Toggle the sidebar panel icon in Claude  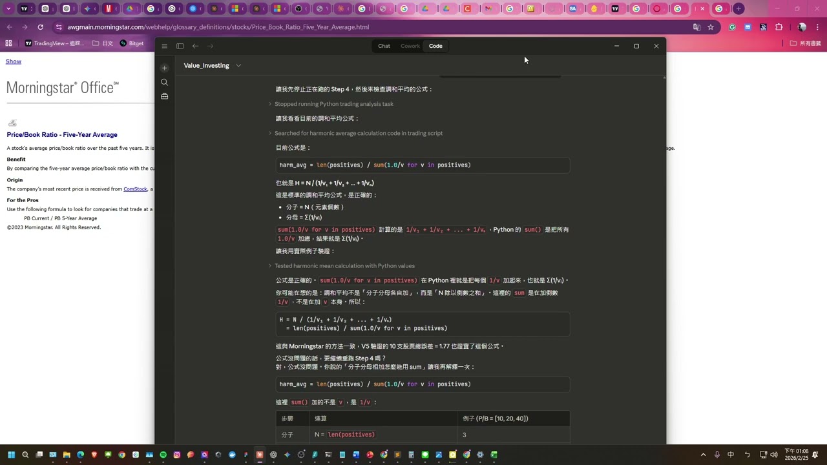180,46
